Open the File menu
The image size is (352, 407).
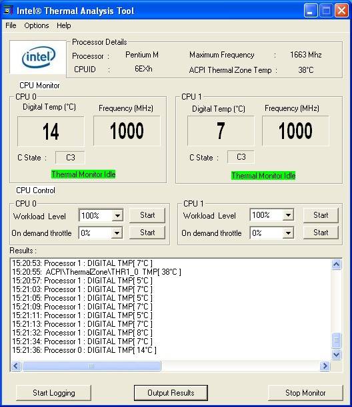[11, 25]
